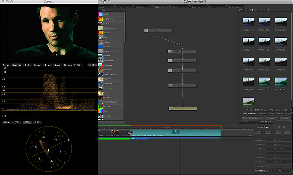The height and width of the screenshot is (175, 293).
Task: Switch to the Primary In tab
Action: pyautogui.click(x=122, y=7)
